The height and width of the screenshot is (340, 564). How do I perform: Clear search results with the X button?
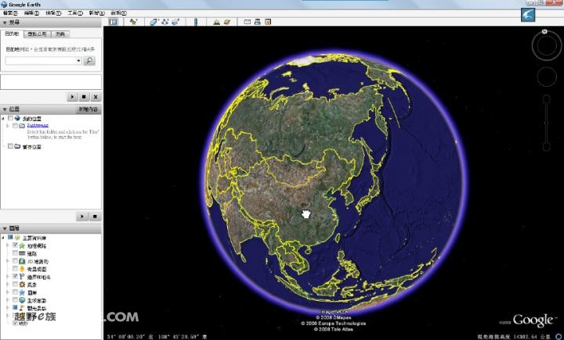coord(96,97)
